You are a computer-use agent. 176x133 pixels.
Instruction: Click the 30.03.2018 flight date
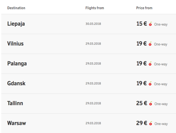93,24
